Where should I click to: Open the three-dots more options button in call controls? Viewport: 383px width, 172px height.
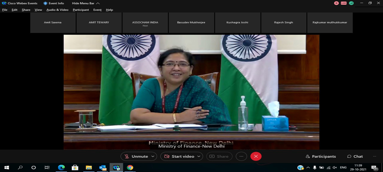pyautogui.click(x=241, y=156)
